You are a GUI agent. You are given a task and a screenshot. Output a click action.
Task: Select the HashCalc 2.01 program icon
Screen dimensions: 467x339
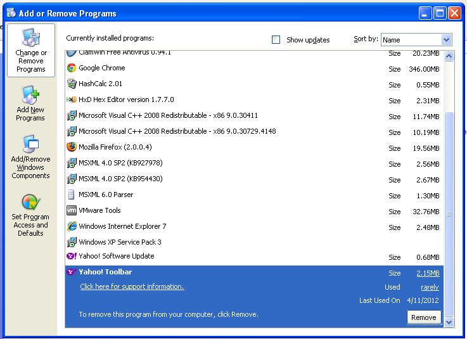tap(72, 84)
